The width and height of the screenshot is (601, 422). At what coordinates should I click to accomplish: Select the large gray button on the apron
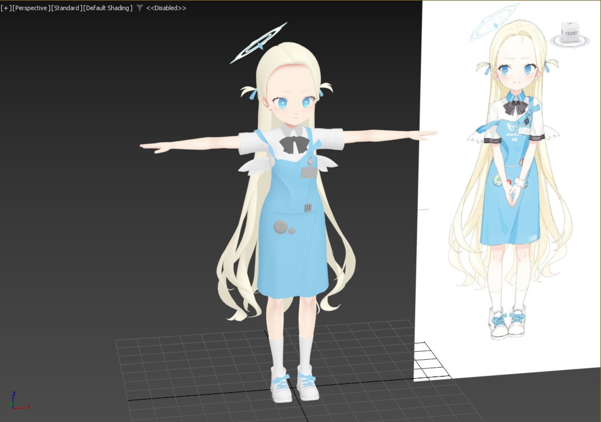pyautogui.click(x=280, y=227)
